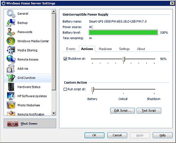This screenshot has height=143, width=176.
Task: Click the red power icon on Shut Down
Action: pyautogui.click(x=13, y=123)
